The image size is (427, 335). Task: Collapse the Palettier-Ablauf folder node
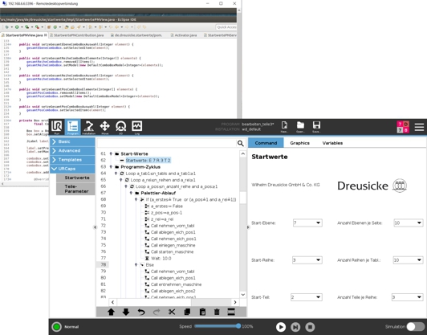click(x=131, y=193)
